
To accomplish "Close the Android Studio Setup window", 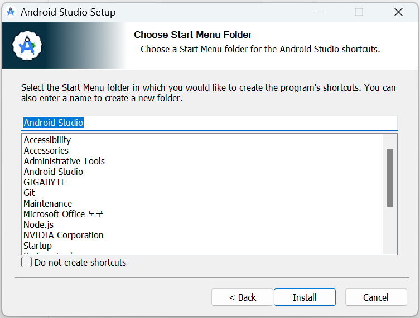I will [x=398, y=12].
